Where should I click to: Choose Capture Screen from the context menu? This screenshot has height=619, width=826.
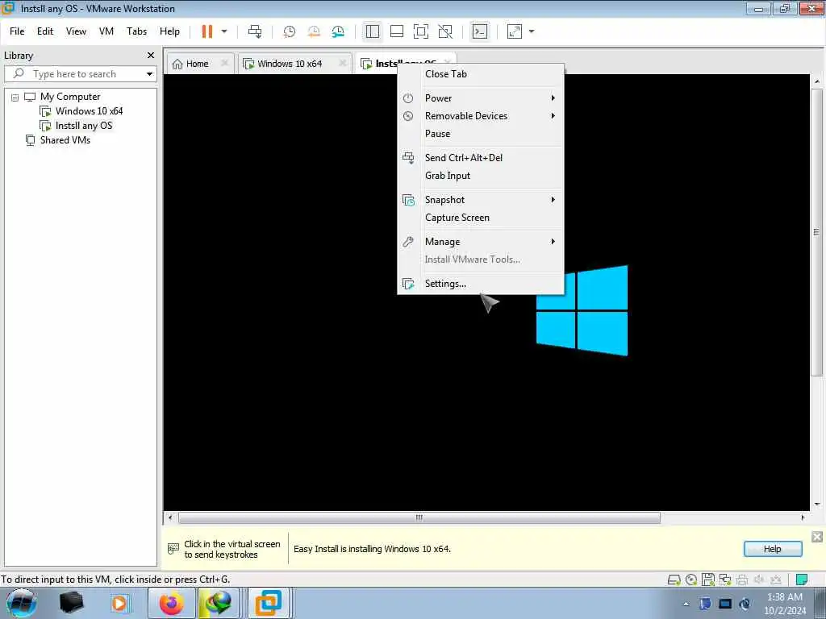(481, 218)
